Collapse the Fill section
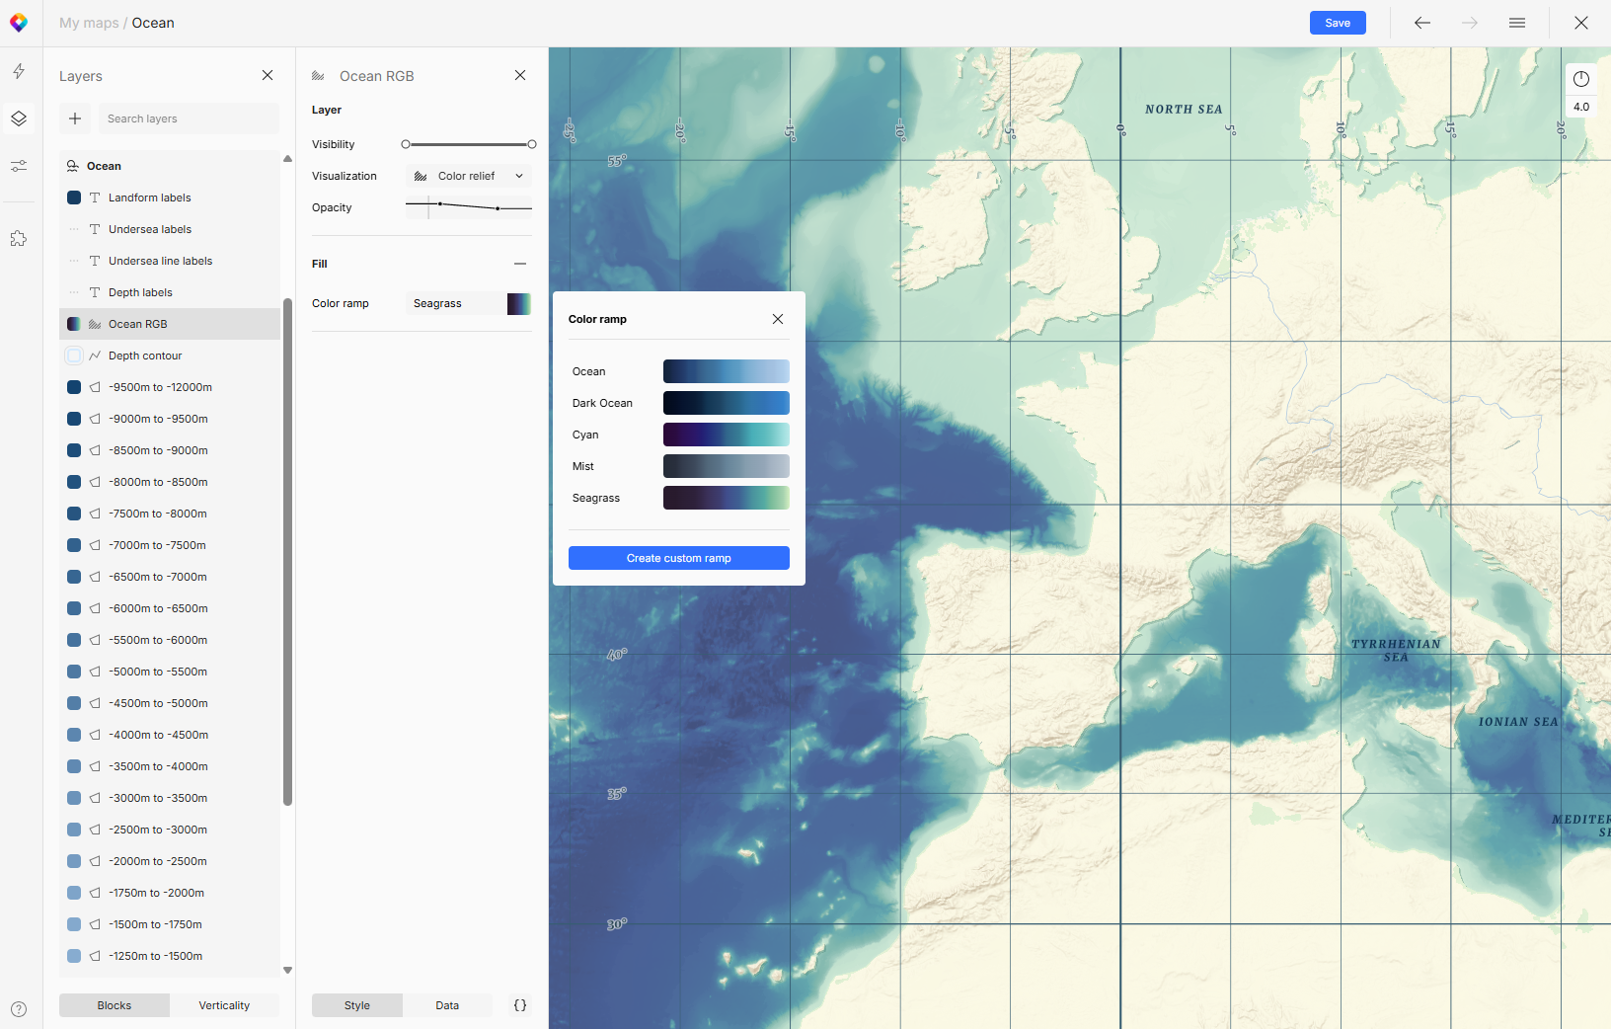 (520, 264)
